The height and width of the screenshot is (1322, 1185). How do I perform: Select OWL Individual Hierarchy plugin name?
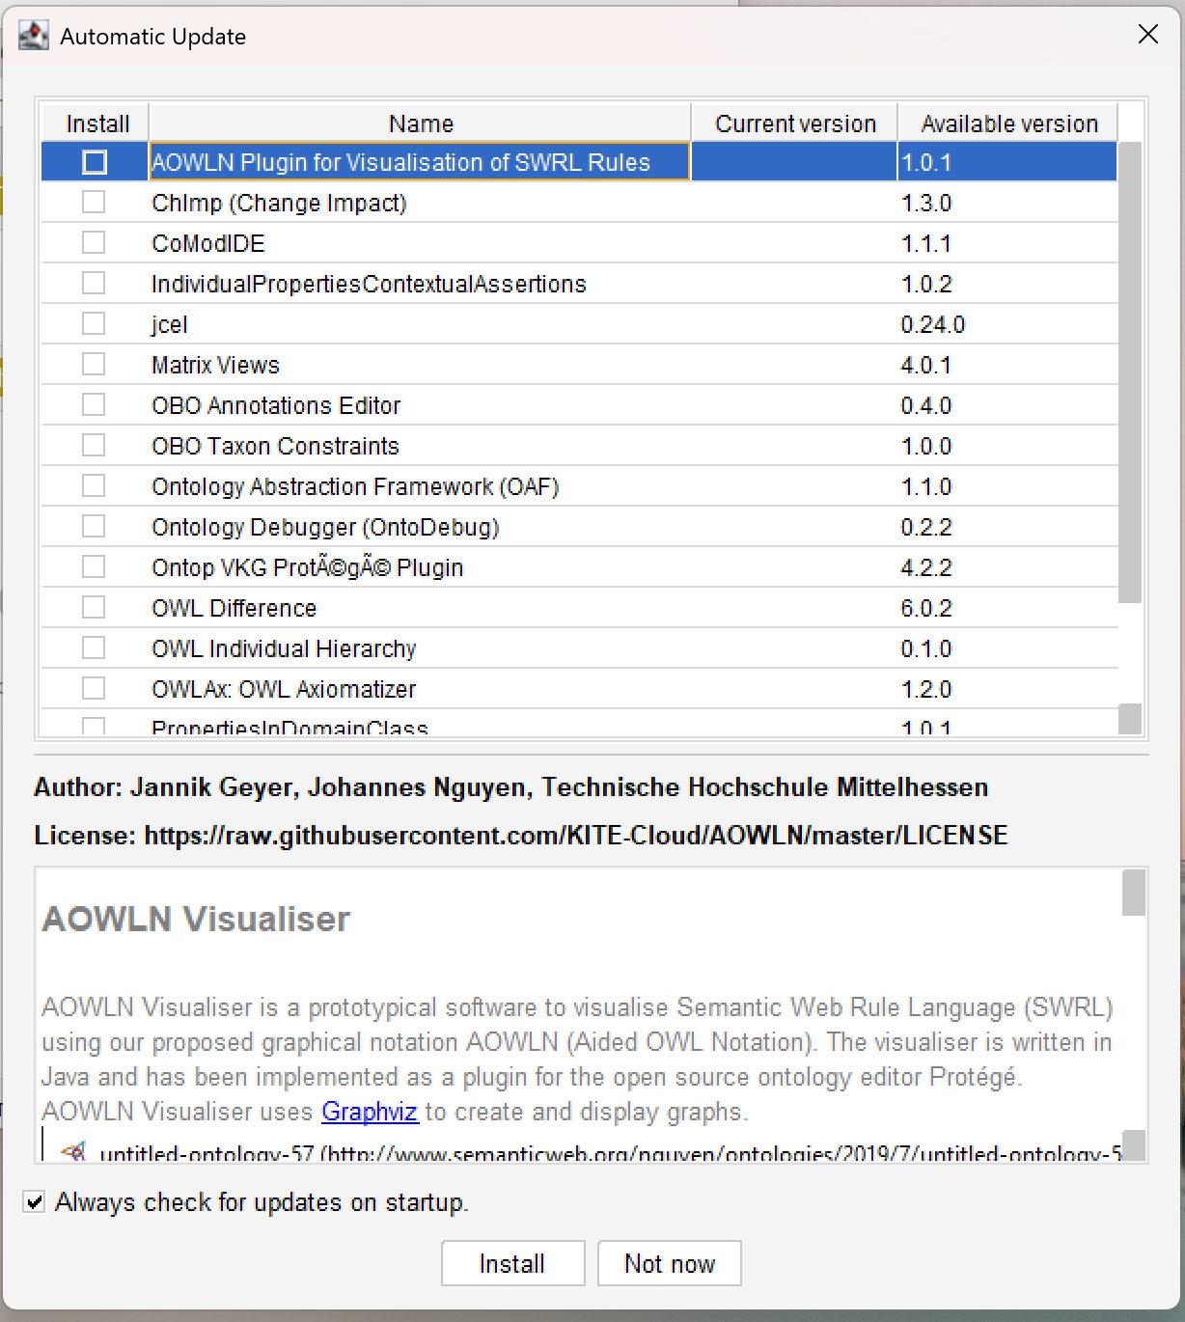click(284, 648)
